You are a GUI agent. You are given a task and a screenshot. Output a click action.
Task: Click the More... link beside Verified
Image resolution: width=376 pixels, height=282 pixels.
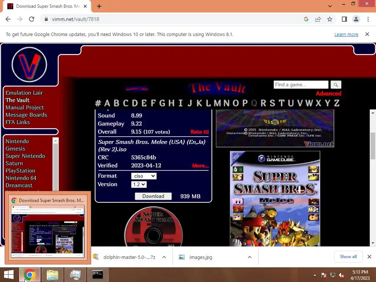click(x=200, y=166)
